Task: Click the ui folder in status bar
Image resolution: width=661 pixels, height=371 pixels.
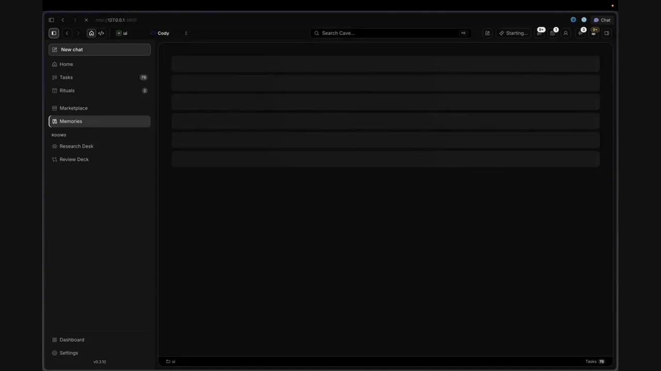Action: pyautogui.click(x=170, y=362)
